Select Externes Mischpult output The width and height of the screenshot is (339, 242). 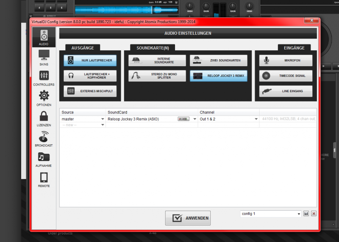[x=90, y=91]
